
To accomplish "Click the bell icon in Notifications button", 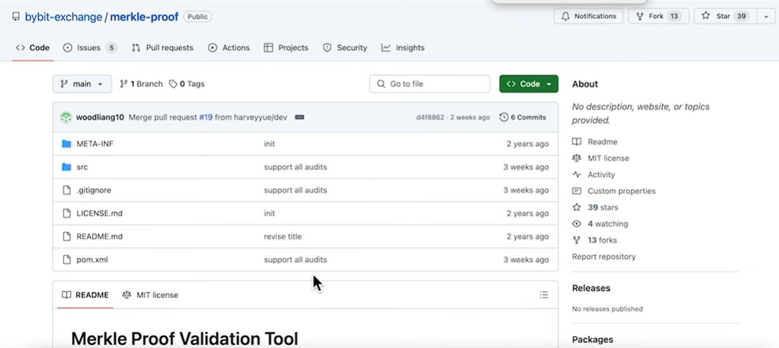I will pyautogui.click(x=566, y=17).
